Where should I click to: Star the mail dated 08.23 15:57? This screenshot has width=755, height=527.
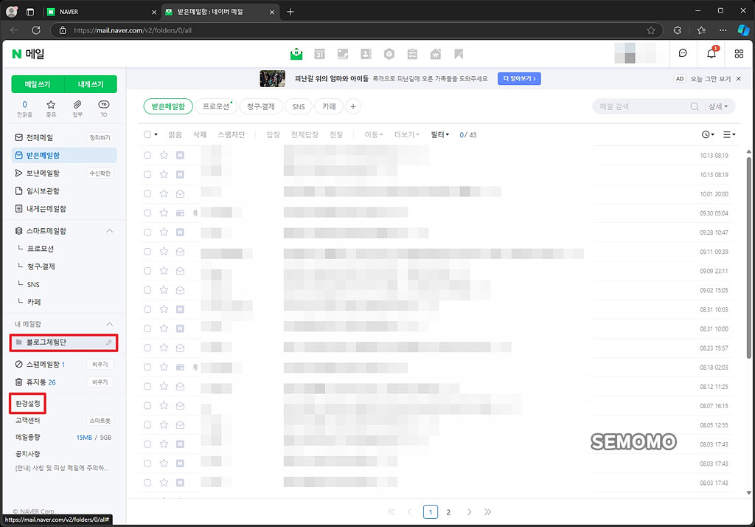164,348
